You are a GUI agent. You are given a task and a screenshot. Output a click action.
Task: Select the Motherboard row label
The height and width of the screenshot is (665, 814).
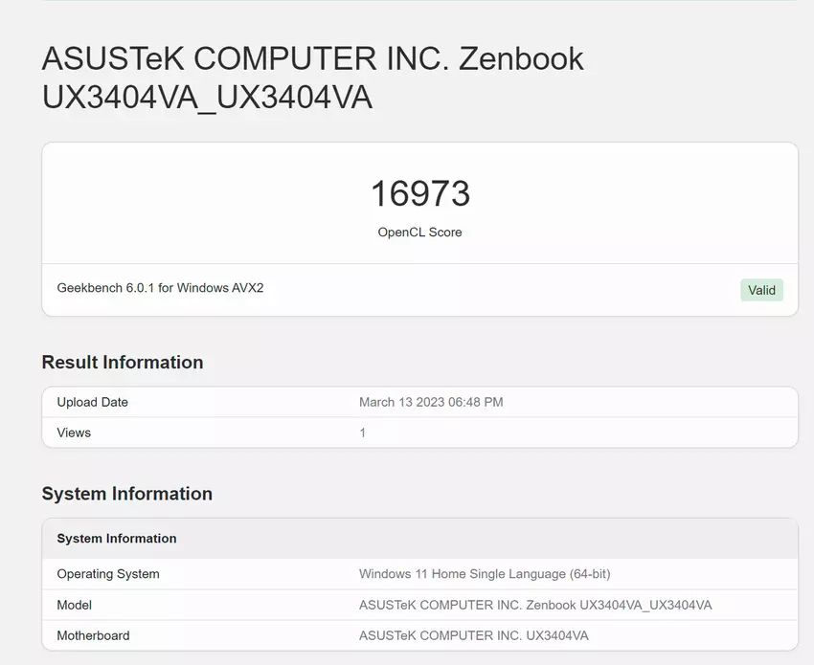(x=93, y=635)
